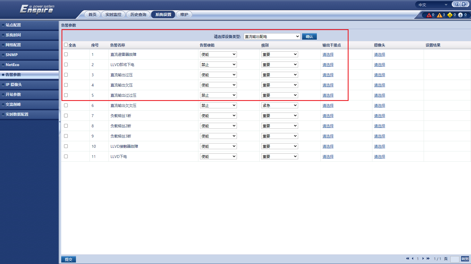Open the info (i) icon at top right
Screen dimensions: 471x264
(457, 4)
